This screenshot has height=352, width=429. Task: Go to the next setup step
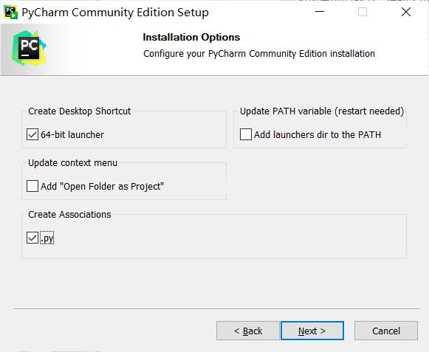[x=312, y=331]
